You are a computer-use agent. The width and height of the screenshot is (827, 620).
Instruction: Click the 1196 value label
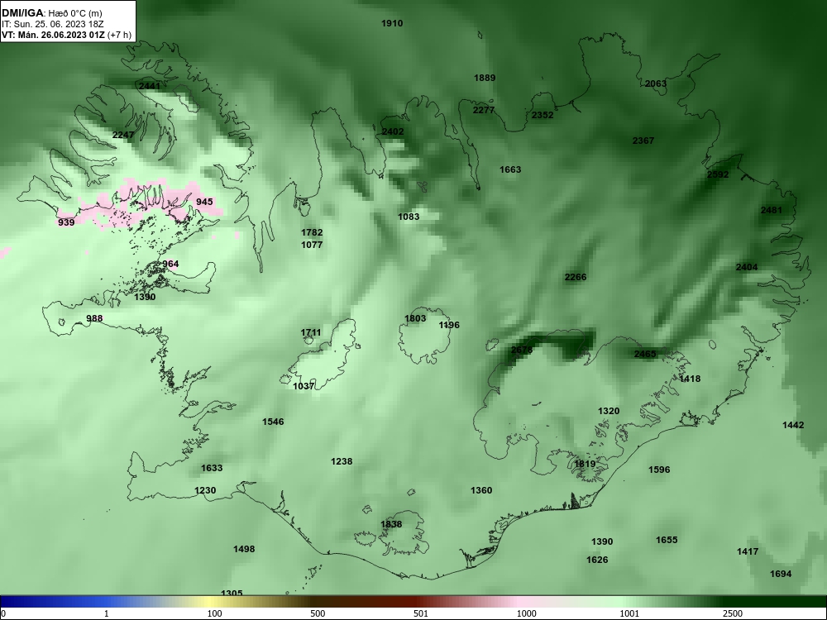click(x=449, y=325)
